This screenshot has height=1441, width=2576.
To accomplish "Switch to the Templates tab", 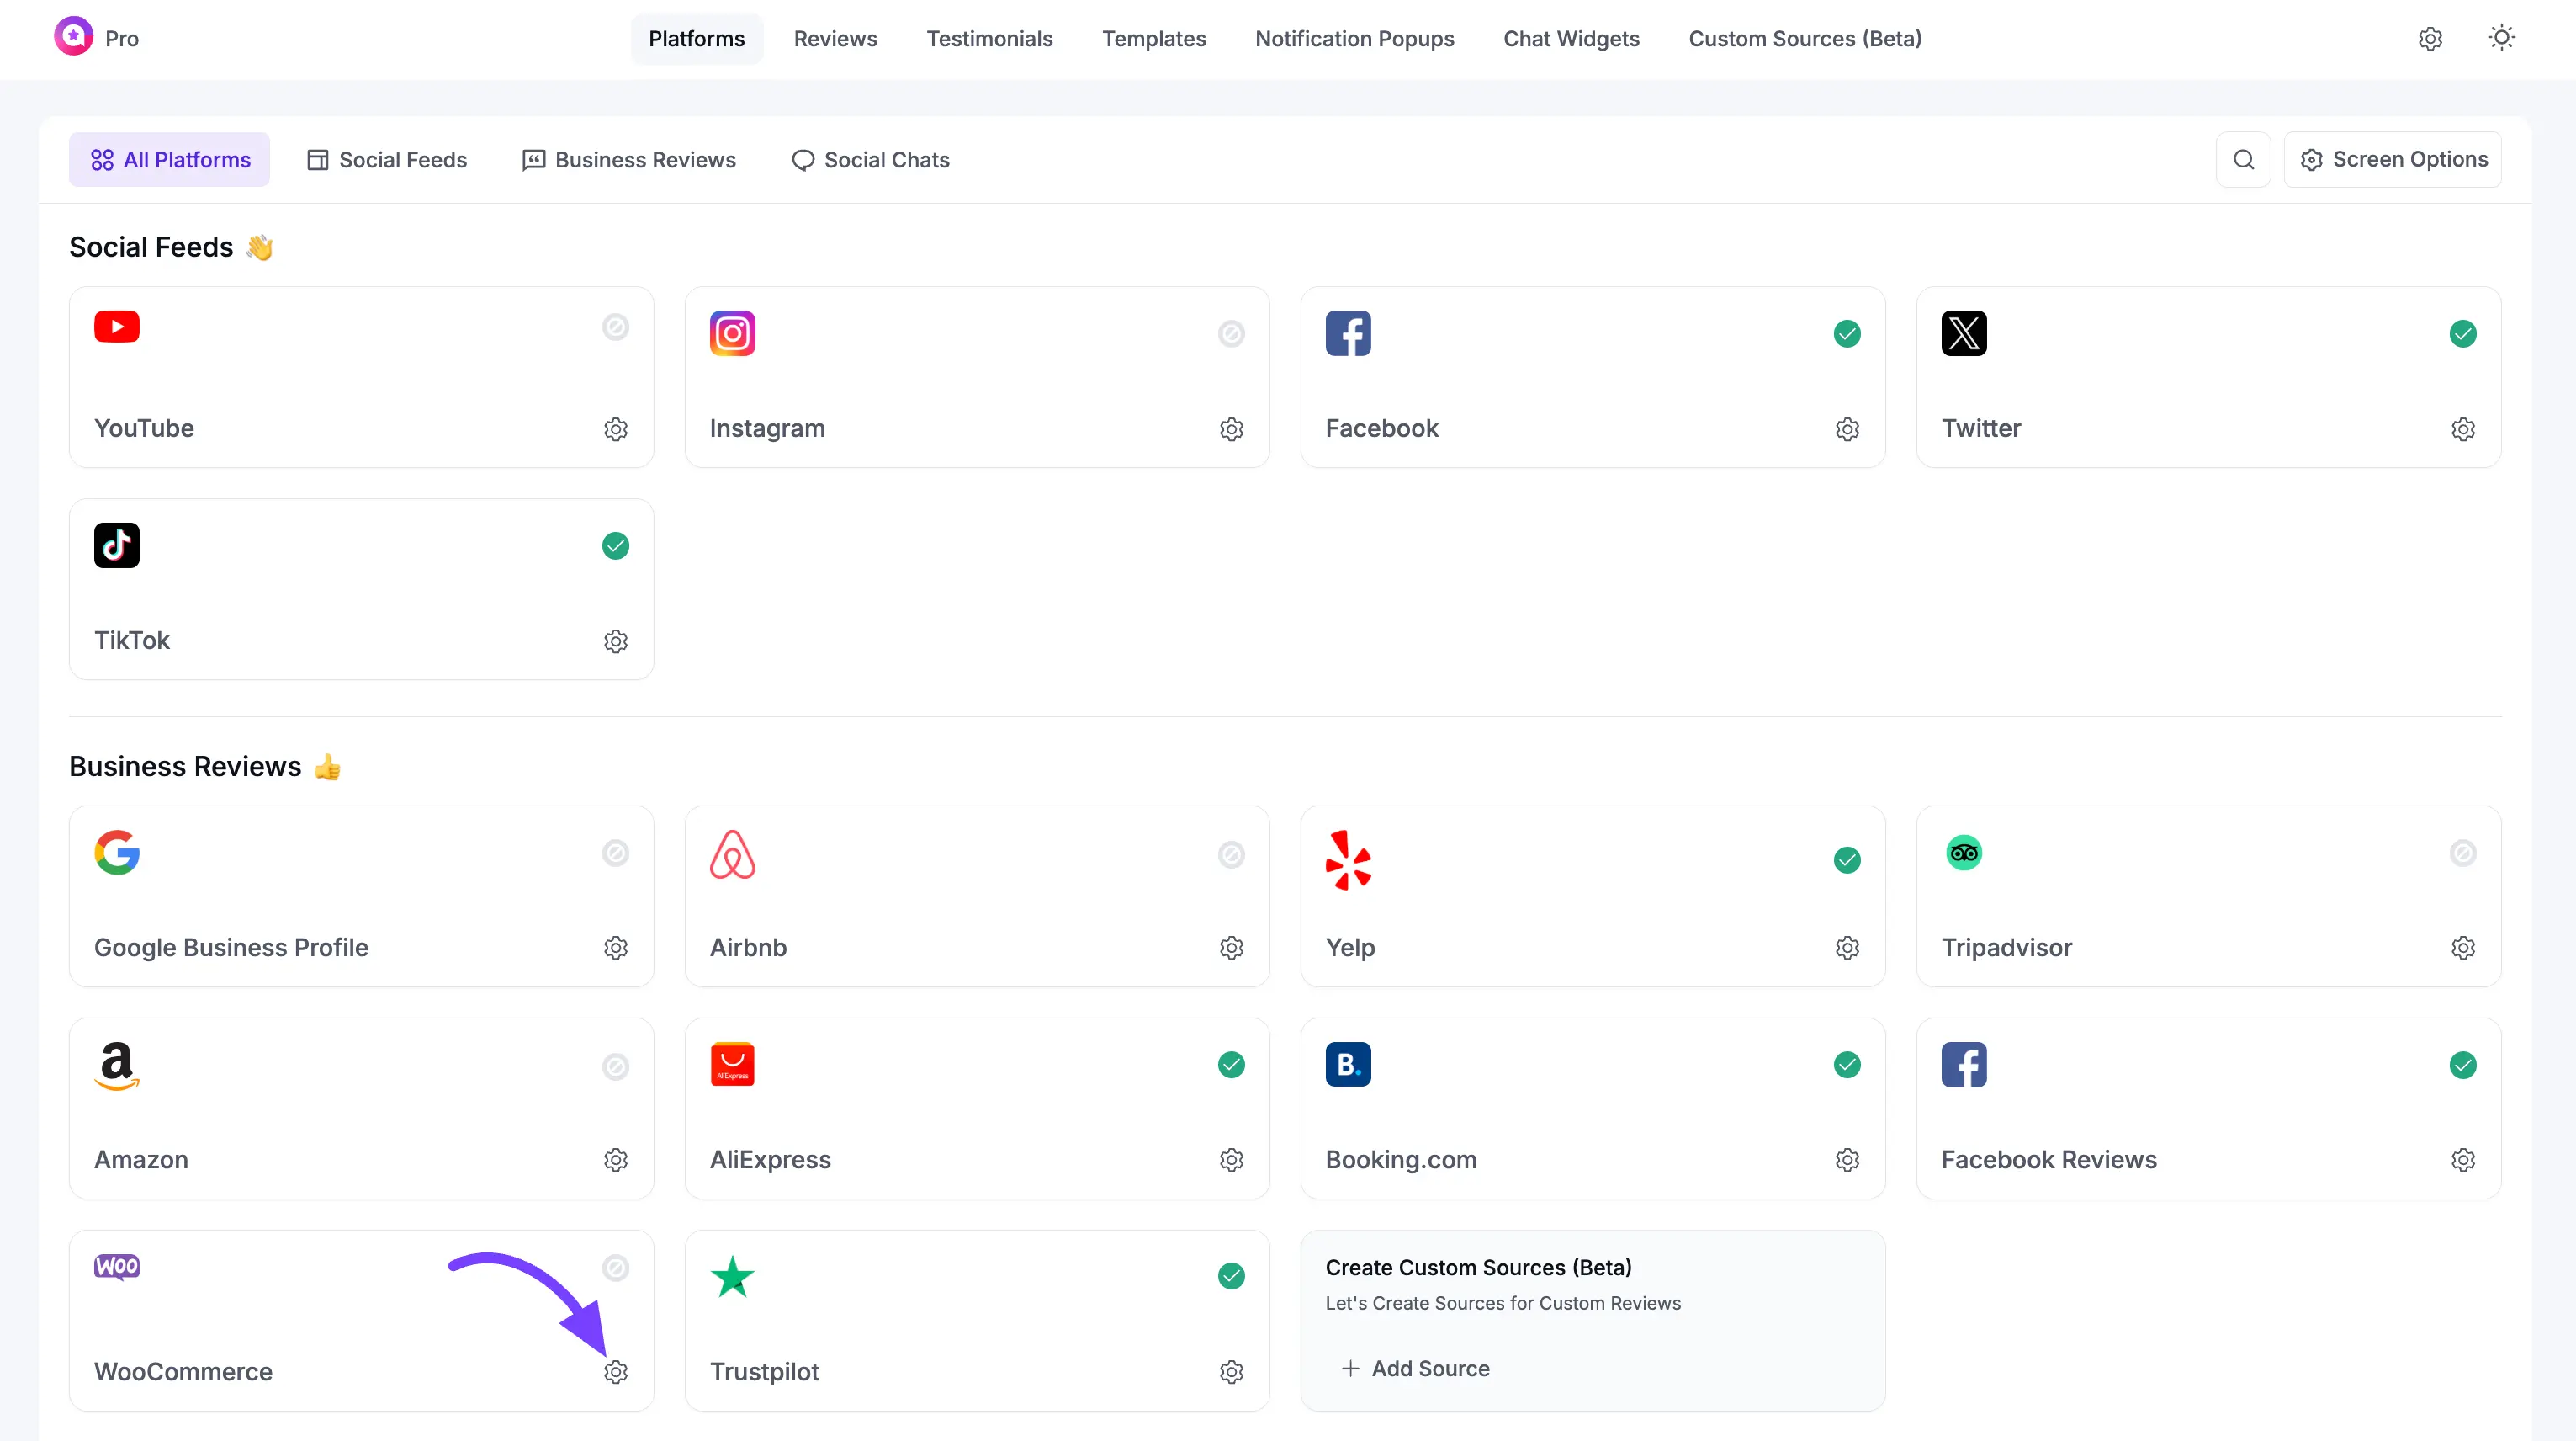I will pos(1154,38).
